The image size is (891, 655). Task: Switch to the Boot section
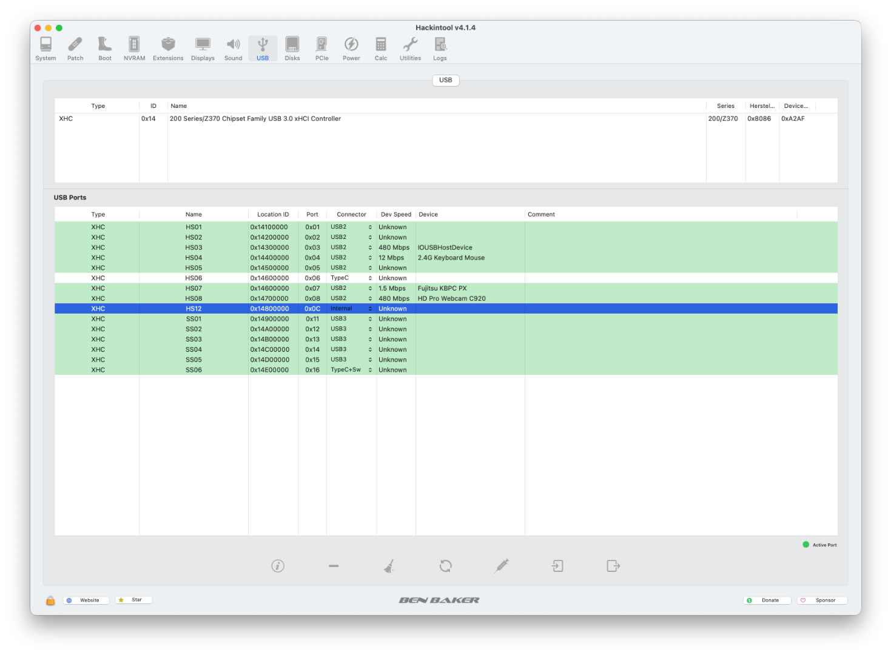tap(105, 49)
